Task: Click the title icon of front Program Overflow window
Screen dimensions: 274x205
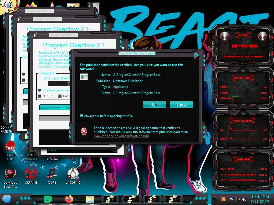Action: tap(36, 35)
